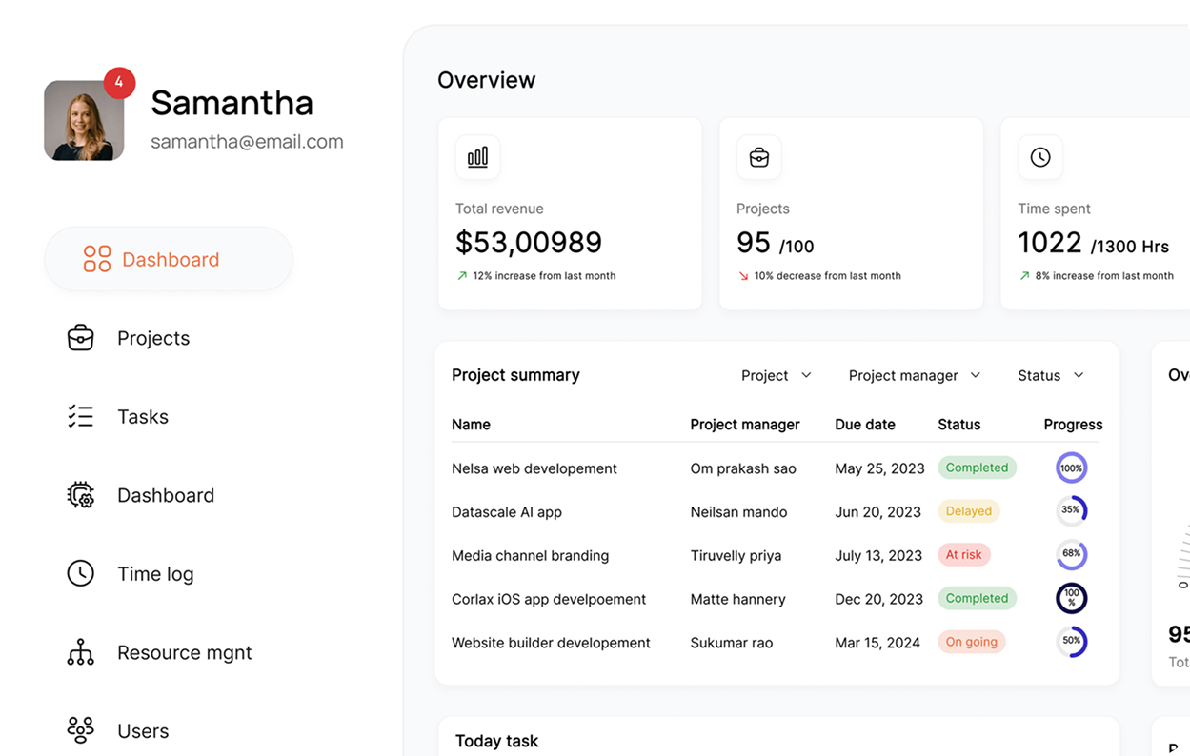Click the four-circles icon beside Dashboard
Screen dimensions: 1190x756
click(97, 259)
